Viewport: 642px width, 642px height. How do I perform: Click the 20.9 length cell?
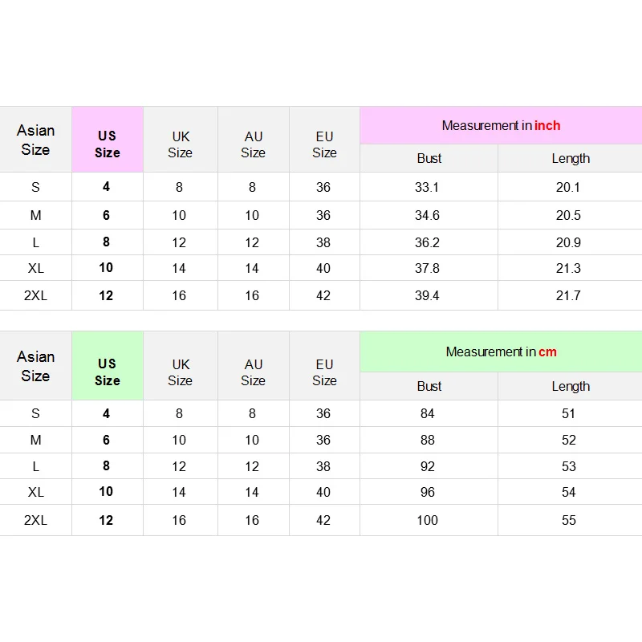[568, 242]
